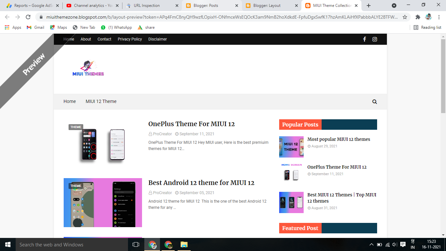Open Task View on the taskbar
This screenshot has width=446, height=251.
[x=136, y=244]
